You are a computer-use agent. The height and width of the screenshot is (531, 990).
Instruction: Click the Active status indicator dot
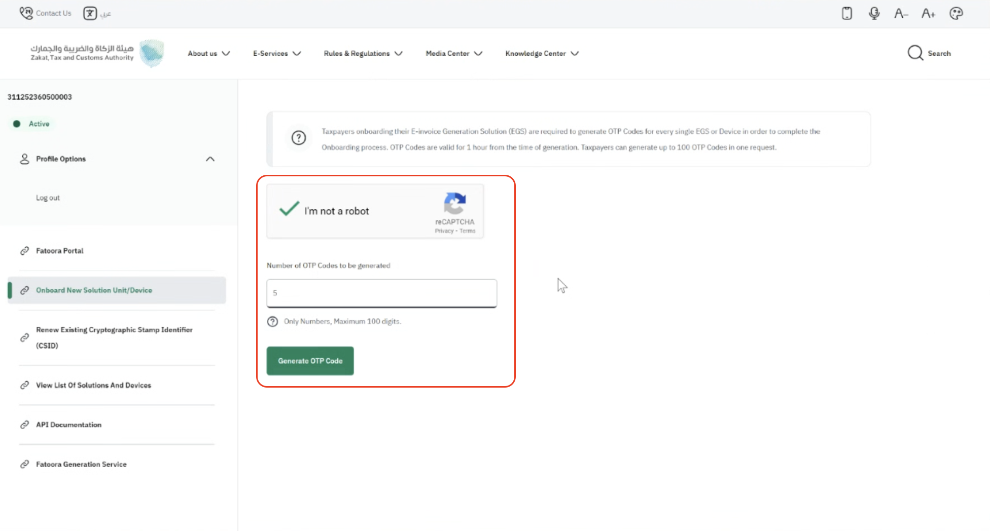click(17, 123)
